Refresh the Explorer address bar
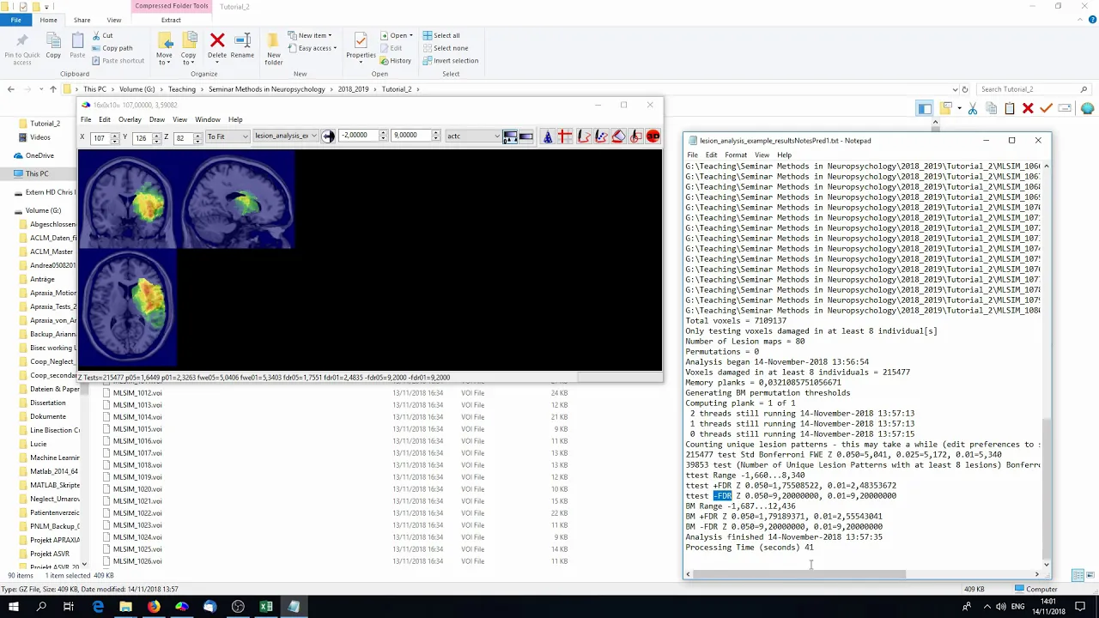The height and width of the screenshot is (618, 1099). click(x=965, y=89)
